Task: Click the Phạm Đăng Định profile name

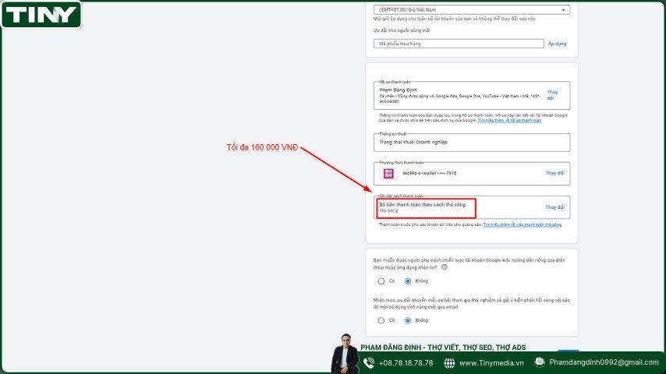Action: tap(398, 90)
